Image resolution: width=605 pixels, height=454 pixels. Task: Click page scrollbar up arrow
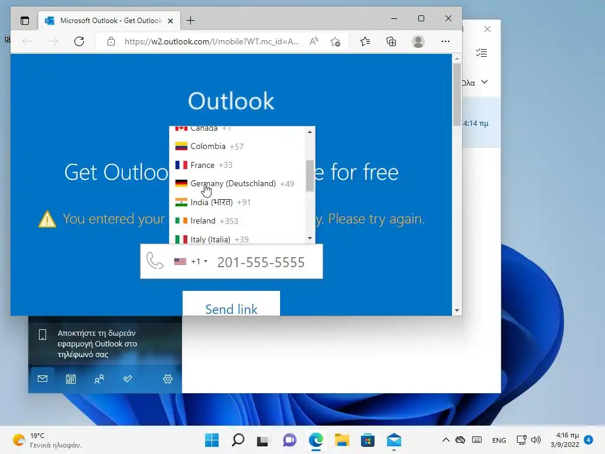point(457,59)
